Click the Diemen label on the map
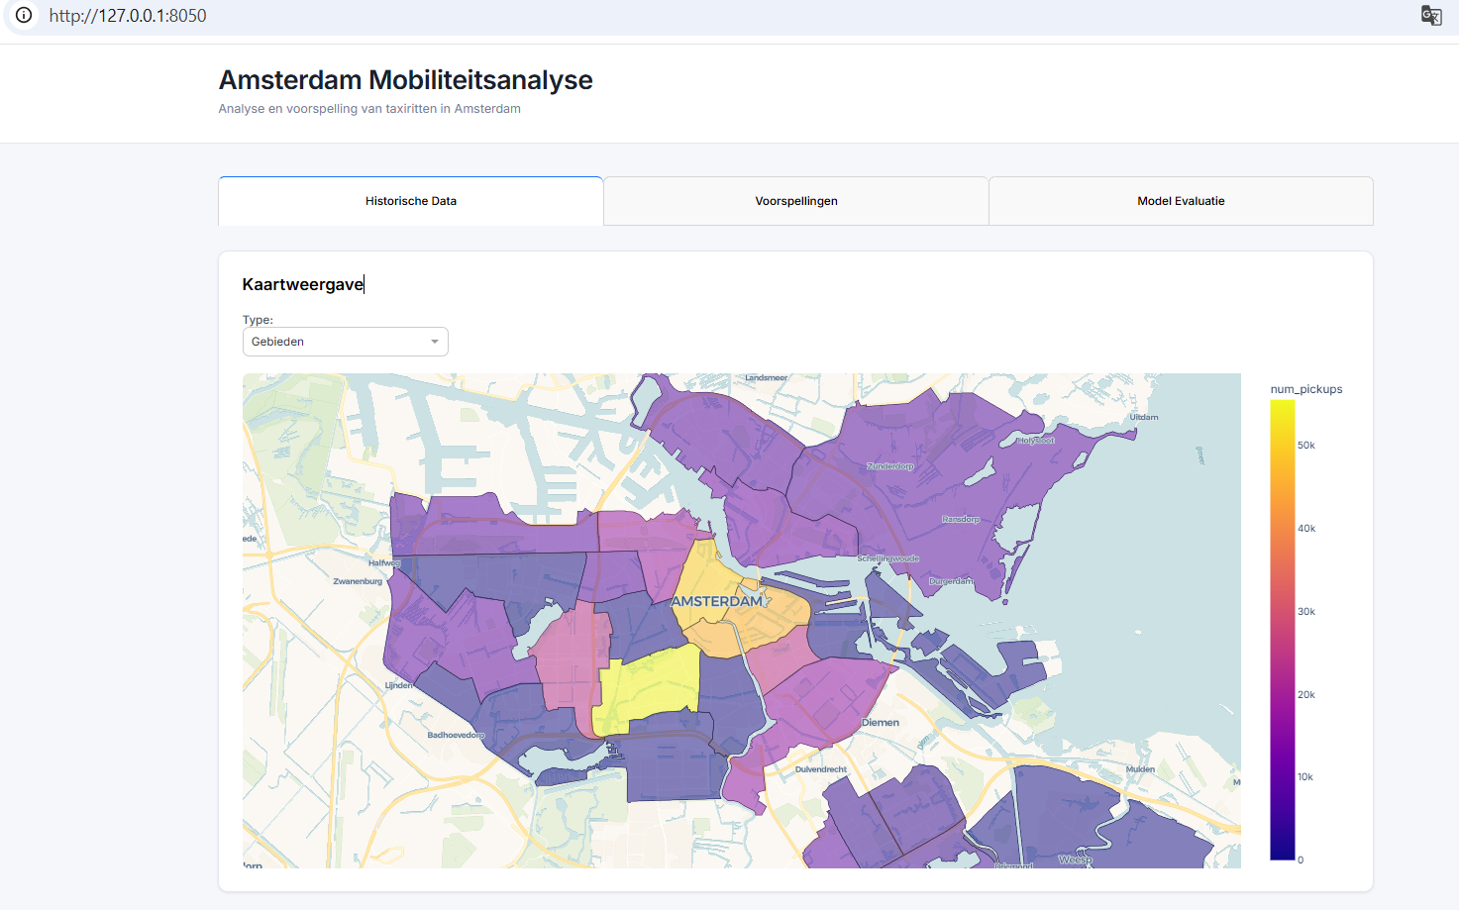The height and width of the screenshot is (910, 1459). coord(881,723)
